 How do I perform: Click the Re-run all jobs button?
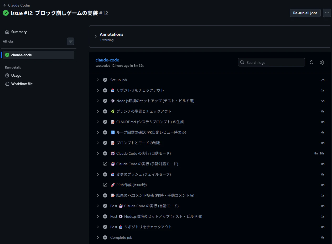pyautogui.click(x=305, y=13)
